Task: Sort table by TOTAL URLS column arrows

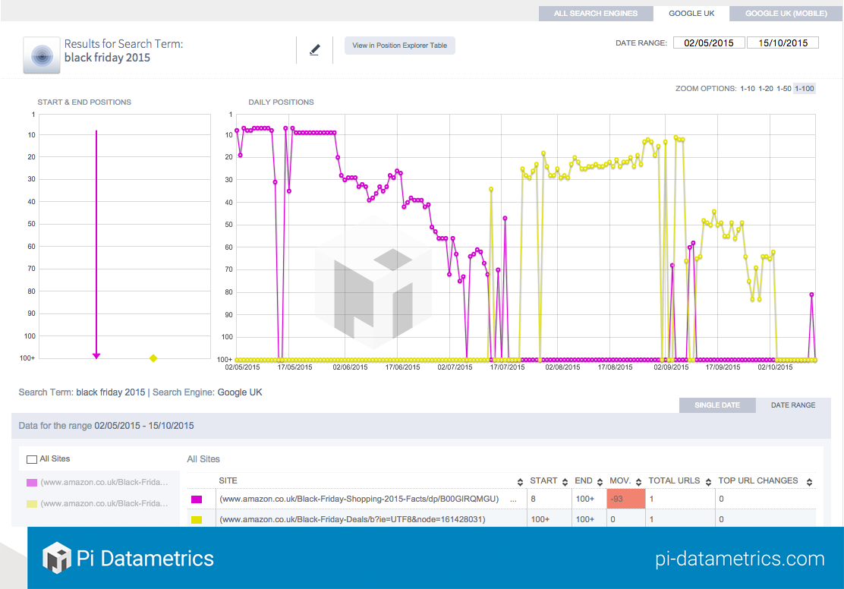Action: coord(708,482)
